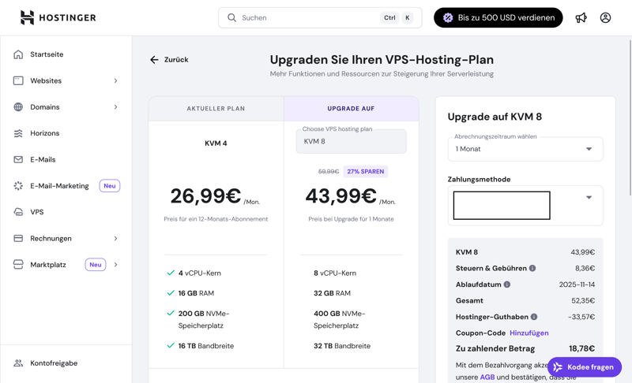The width and height of the screenshot is (632, 383).
Task: Go back using the Zurück arrow
Action: pos(155,60)
